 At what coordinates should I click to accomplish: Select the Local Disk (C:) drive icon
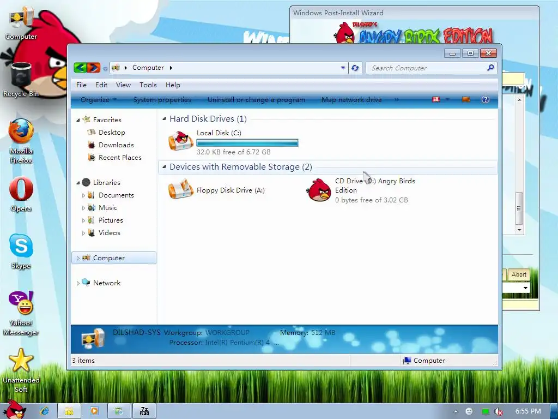[x=181, y=141]
